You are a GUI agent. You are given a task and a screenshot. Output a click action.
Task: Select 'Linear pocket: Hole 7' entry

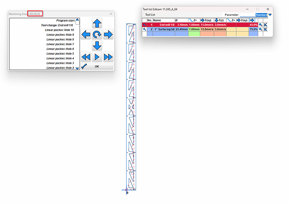(60, 44)
